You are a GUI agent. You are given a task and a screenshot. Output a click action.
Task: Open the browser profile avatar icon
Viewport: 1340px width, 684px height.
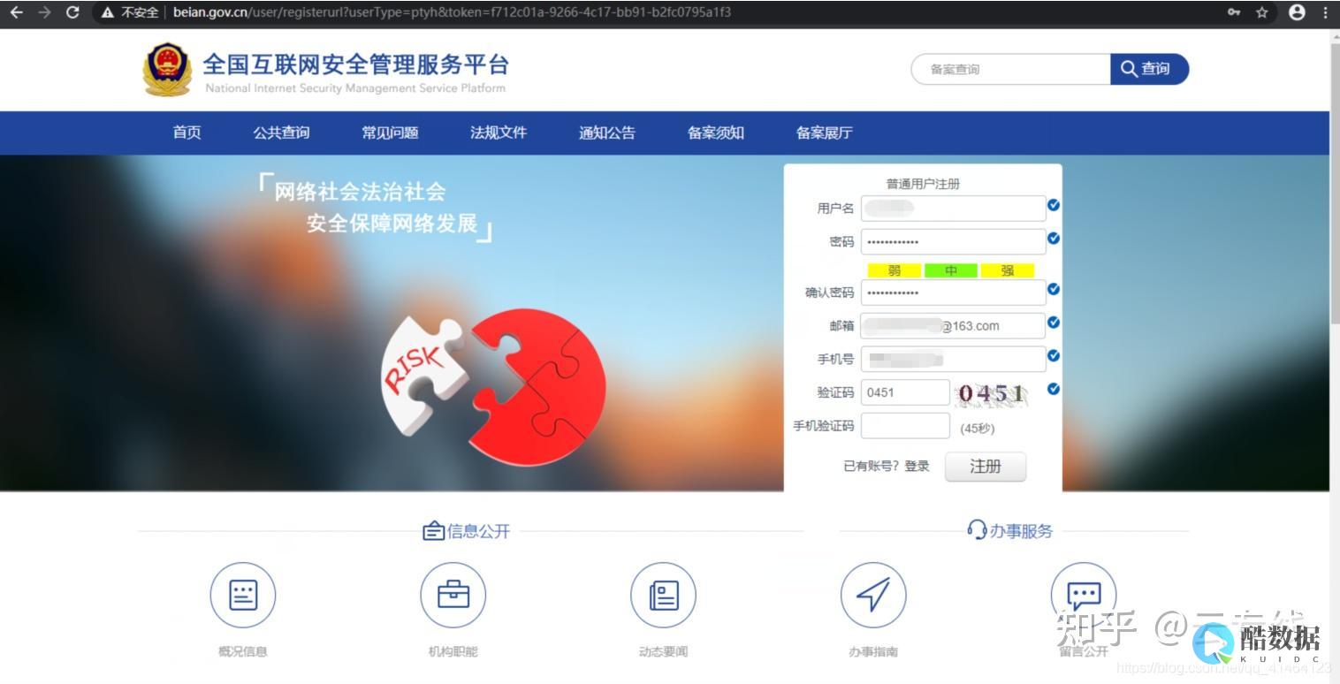tap(1297, 12)
